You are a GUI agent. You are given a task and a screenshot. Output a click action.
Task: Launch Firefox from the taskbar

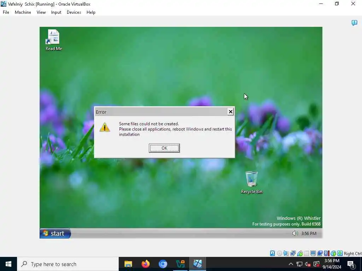click(x=145, y=264)
